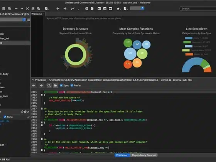Click the Redo arrow in the toolbar
Screen dimensions: 216x162
click(x=22, y=8)
